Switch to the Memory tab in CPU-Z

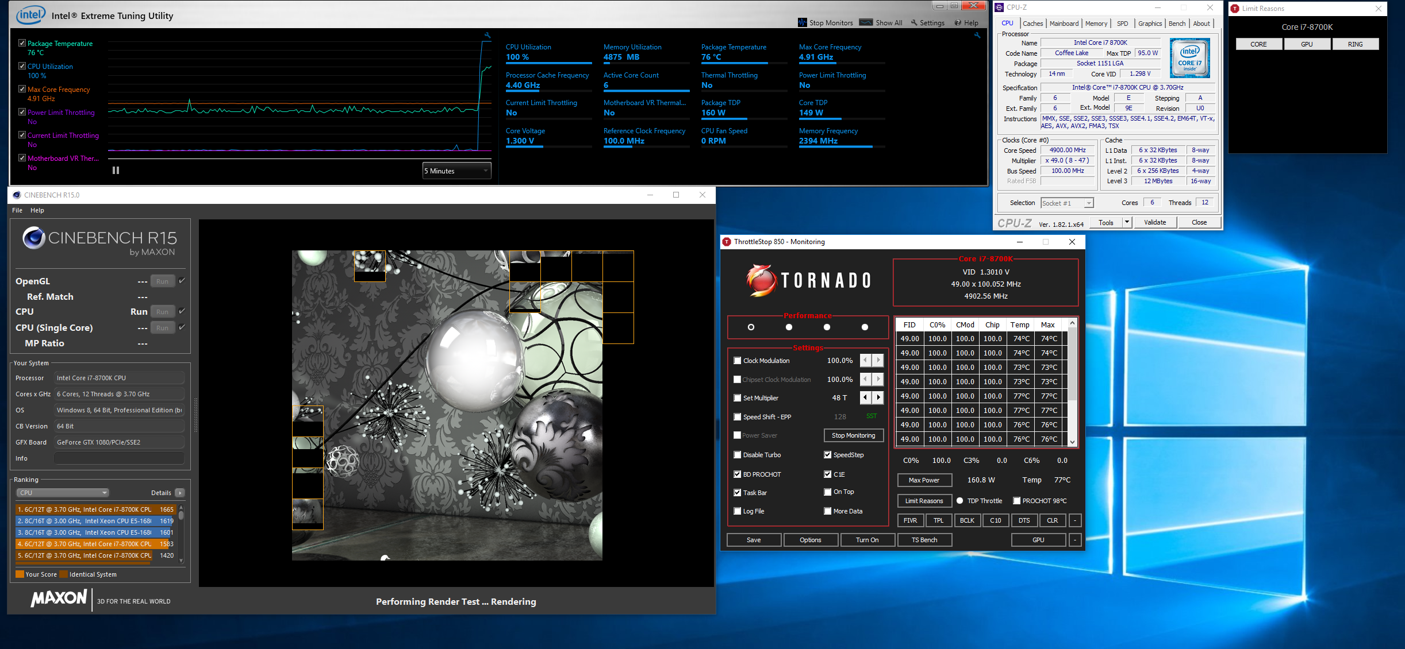tap(1096, 24)
